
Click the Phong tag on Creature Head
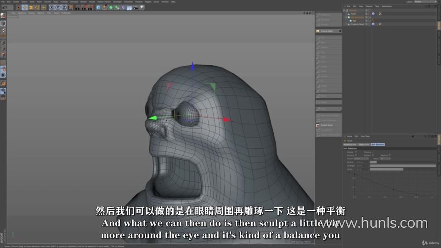click(373, 24)
